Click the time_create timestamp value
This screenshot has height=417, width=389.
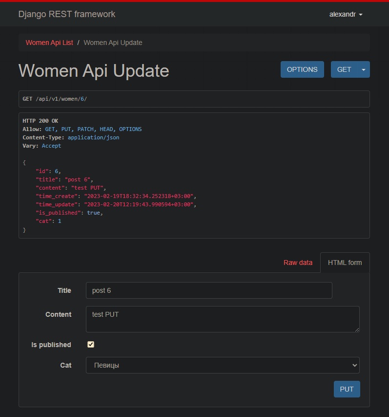pos(139,196)
